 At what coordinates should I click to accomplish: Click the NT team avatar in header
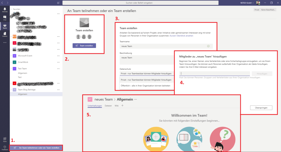(90, 99)
